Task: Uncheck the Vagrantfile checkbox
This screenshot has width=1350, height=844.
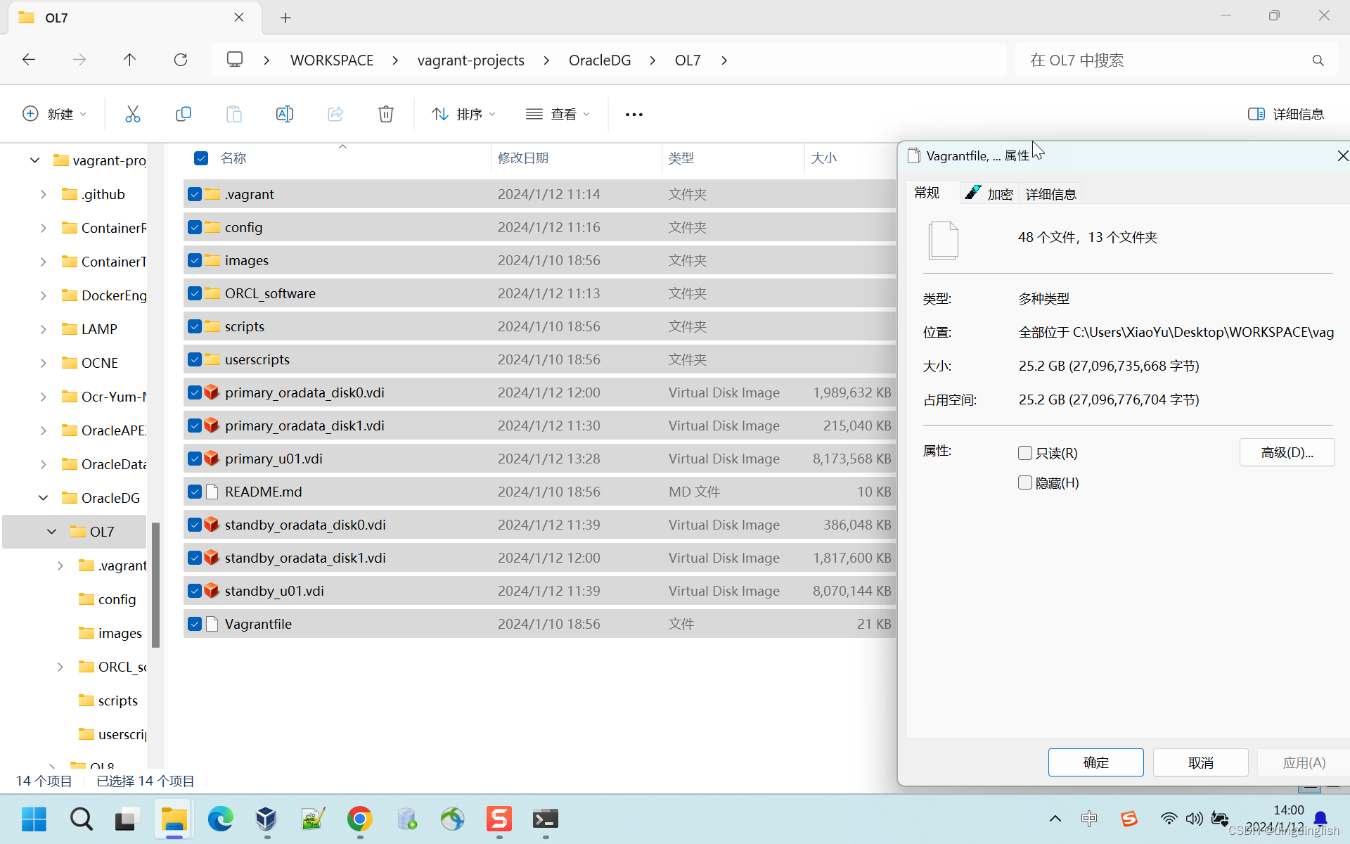Action: (195, 624)
